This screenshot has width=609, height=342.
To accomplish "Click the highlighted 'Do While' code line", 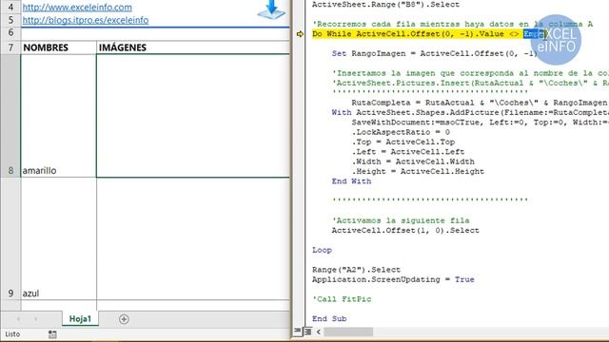I will [x=429, y=34].
